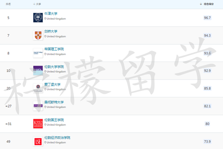Click rank number 5

[9, 18]
